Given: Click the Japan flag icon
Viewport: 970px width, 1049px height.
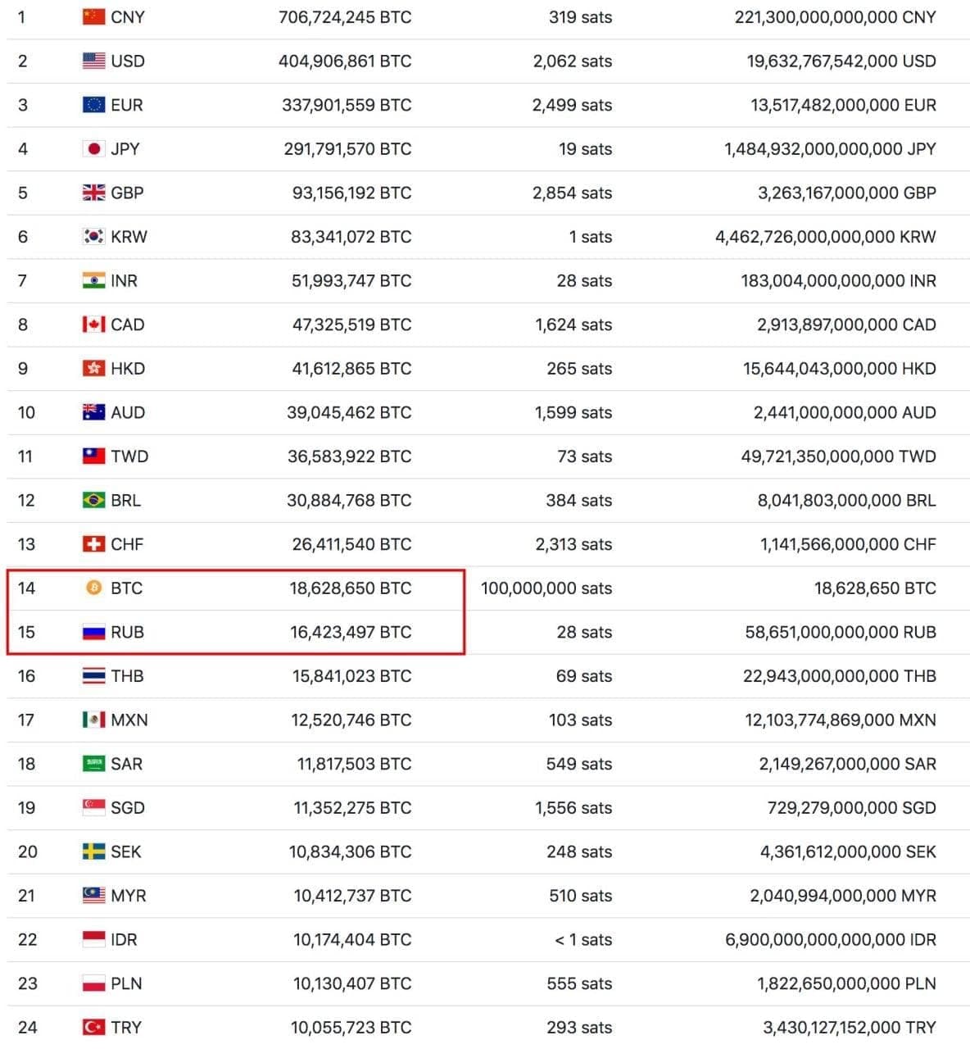Looking at the screenshot, I should [93, 149].
